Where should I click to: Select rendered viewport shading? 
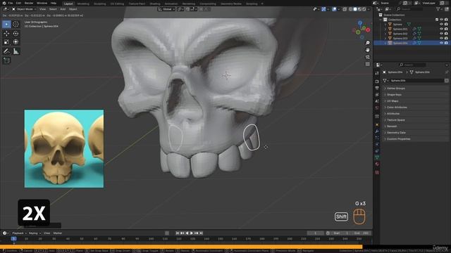364,9
